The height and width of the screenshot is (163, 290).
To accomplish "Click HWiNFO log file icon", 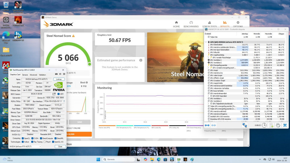I will click(271, 125).
